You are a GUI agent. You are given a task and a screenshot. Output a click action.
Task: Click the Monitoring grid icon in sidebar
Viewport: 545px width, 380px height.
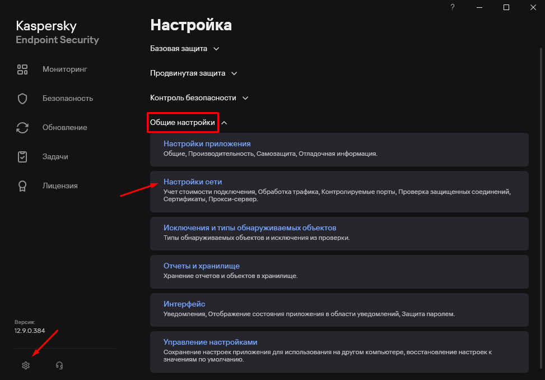tap(22, 69)
